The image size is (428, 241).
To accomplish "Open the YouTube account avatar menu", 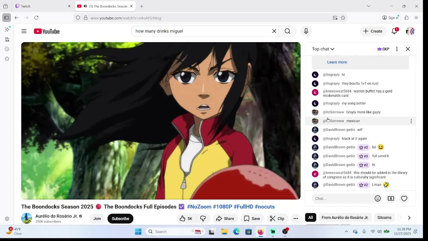I will [x=410, y=31].
